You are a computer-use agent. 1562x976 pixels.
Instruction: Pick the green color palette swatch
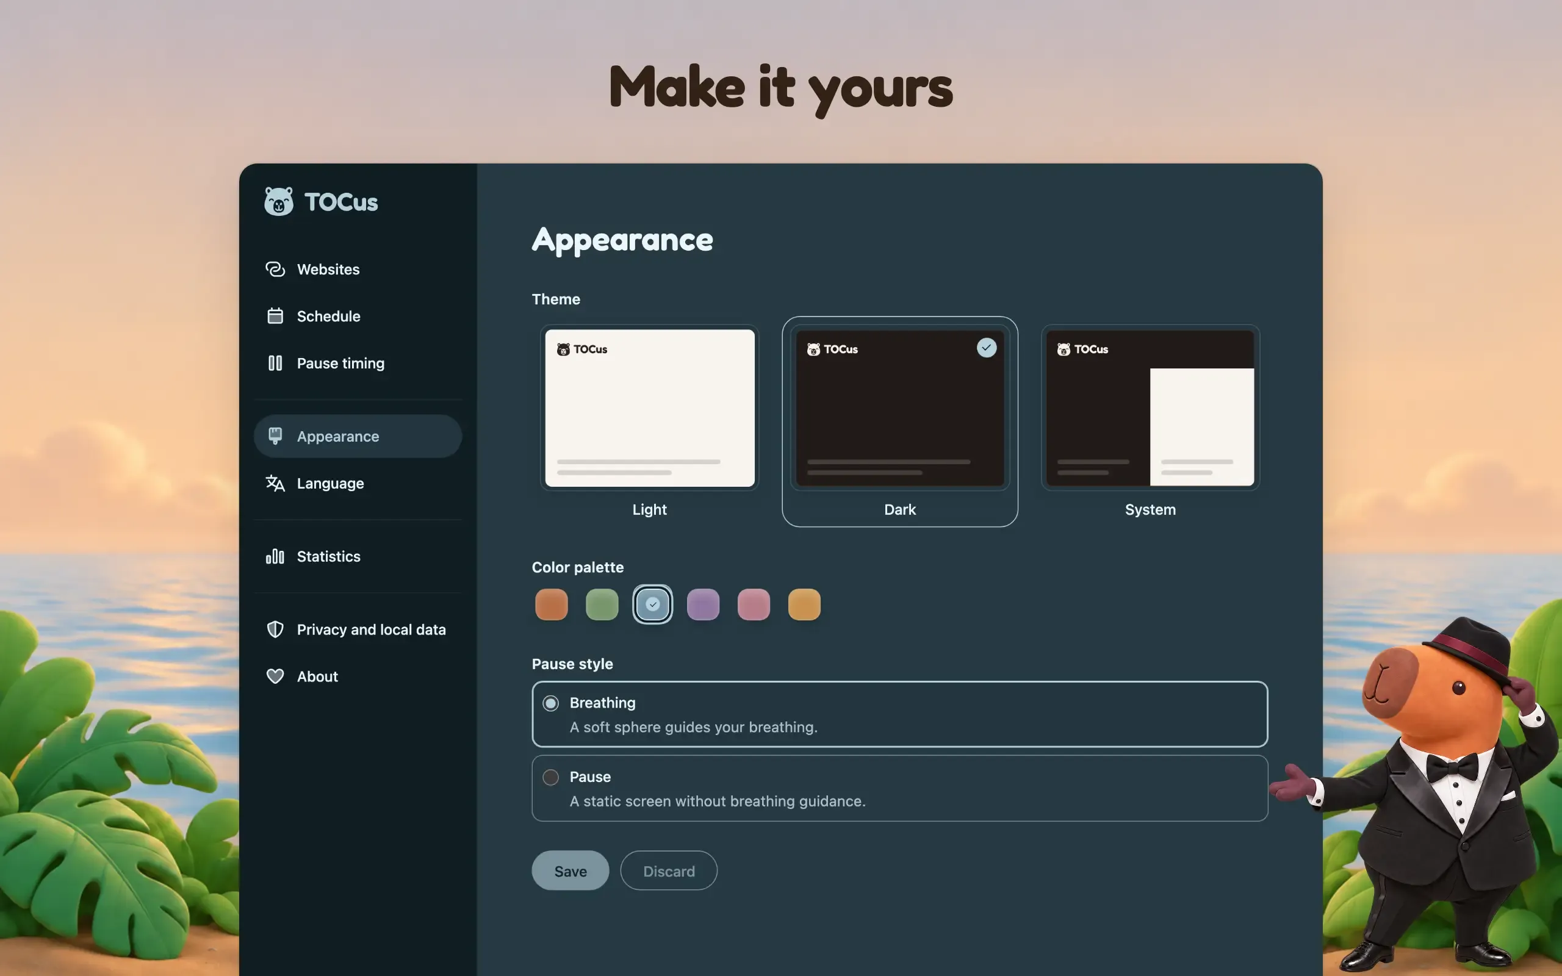point(602,604)
